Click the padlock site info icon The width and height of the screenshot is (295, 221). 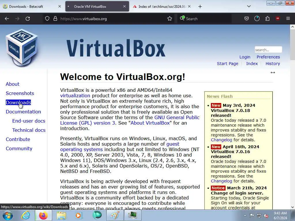click(55, 19)
